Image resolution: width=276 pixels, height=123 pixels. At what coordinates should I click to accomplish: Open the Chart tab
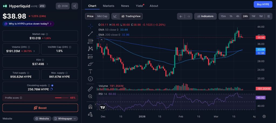coord(92,6)
